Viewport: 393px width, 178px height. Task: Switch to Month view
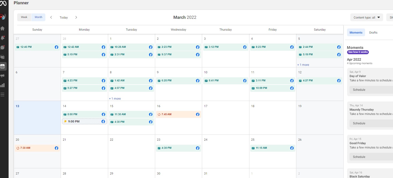click(x=38, y=17)
